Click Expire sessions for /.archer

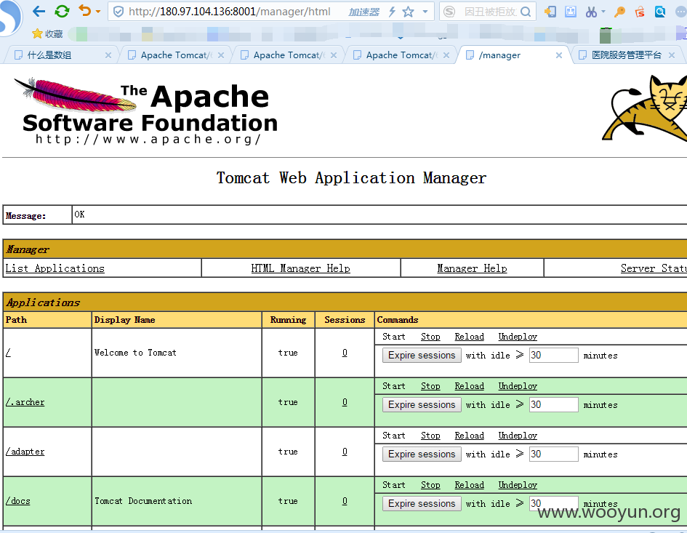coord(422,404)
